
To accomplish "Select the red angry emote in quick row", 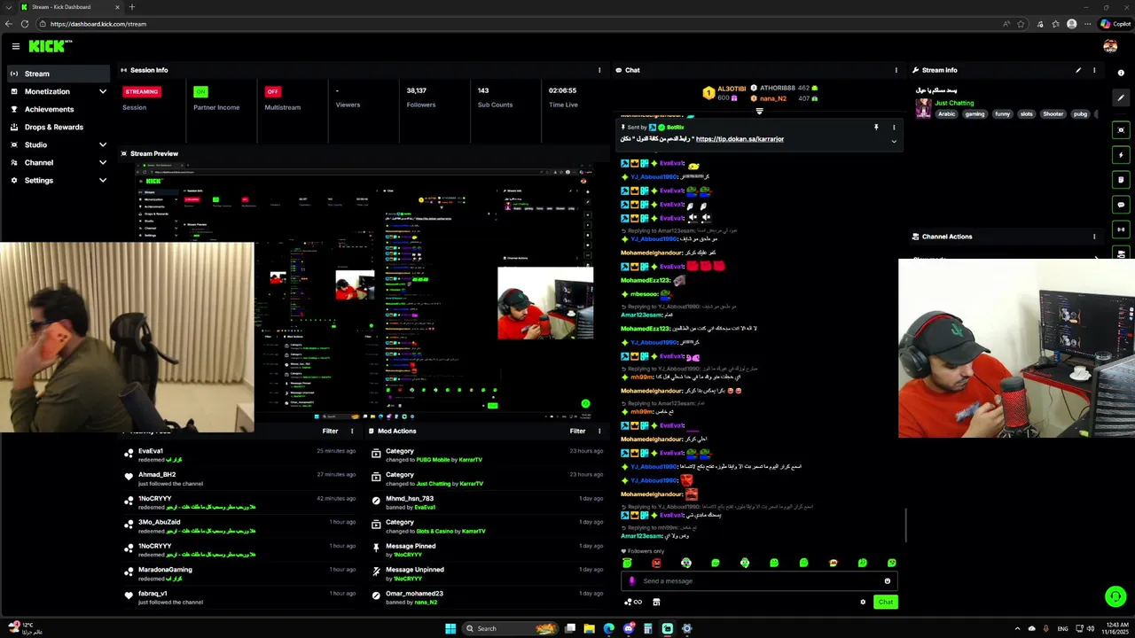I will click(x=656, y=563).
